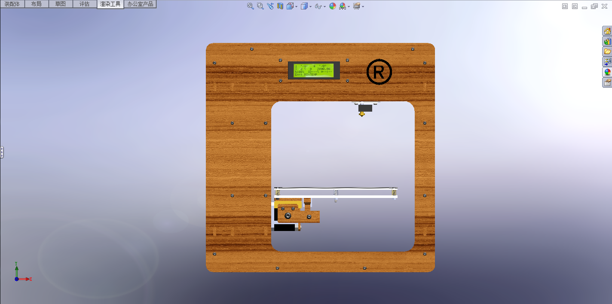Expand the View Settings dropdown arrow
Viewport: 612px width, 304px height.
tap(363, 6)
